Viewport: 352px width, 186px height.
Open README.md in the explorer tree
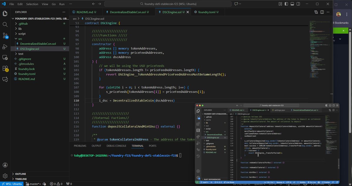tap(26, 79)
